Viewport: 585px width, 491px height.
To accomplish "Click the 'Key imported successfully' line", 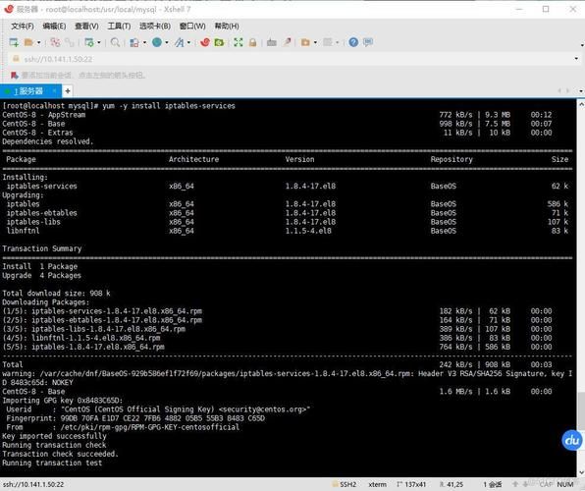I will (54, 436).
